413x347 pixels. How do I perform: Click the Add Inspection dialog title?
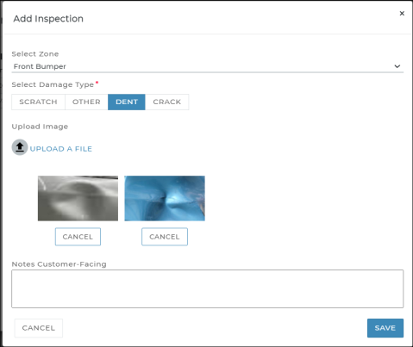[x=48, y=19]
